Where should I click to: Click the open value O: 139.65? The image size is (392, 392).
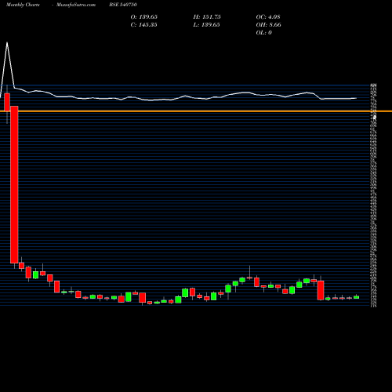pyautogui.click(x=144, y=17)
